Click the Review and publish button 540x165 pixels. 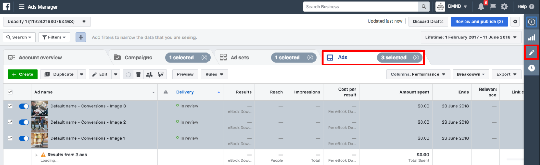pos(479,22)
